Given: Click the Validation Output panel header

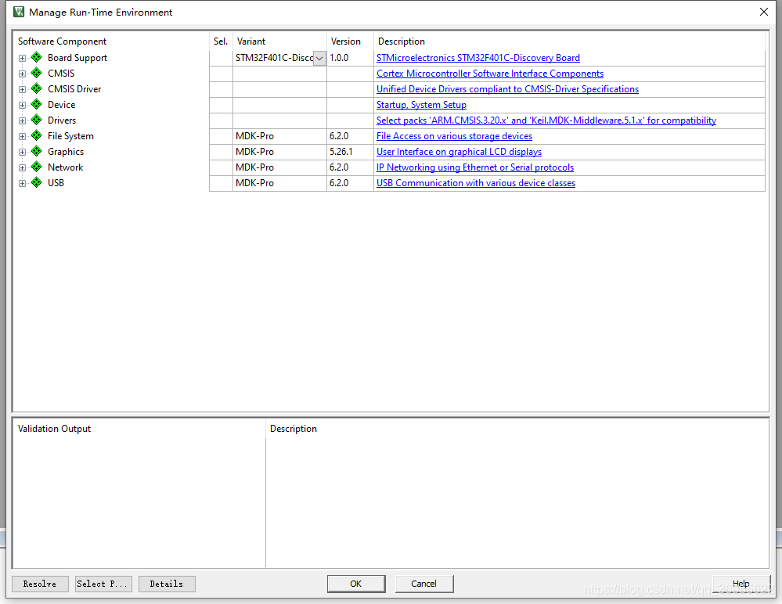Looking at the screenshot, I should point(54,429).
